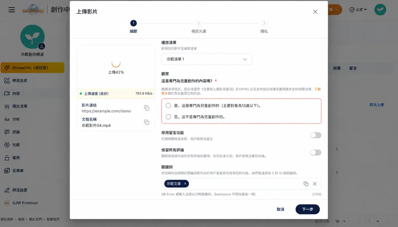The width and height of the screenshot is (398, 227).
Task: Click the 按讚 column header
Action: 337,68
